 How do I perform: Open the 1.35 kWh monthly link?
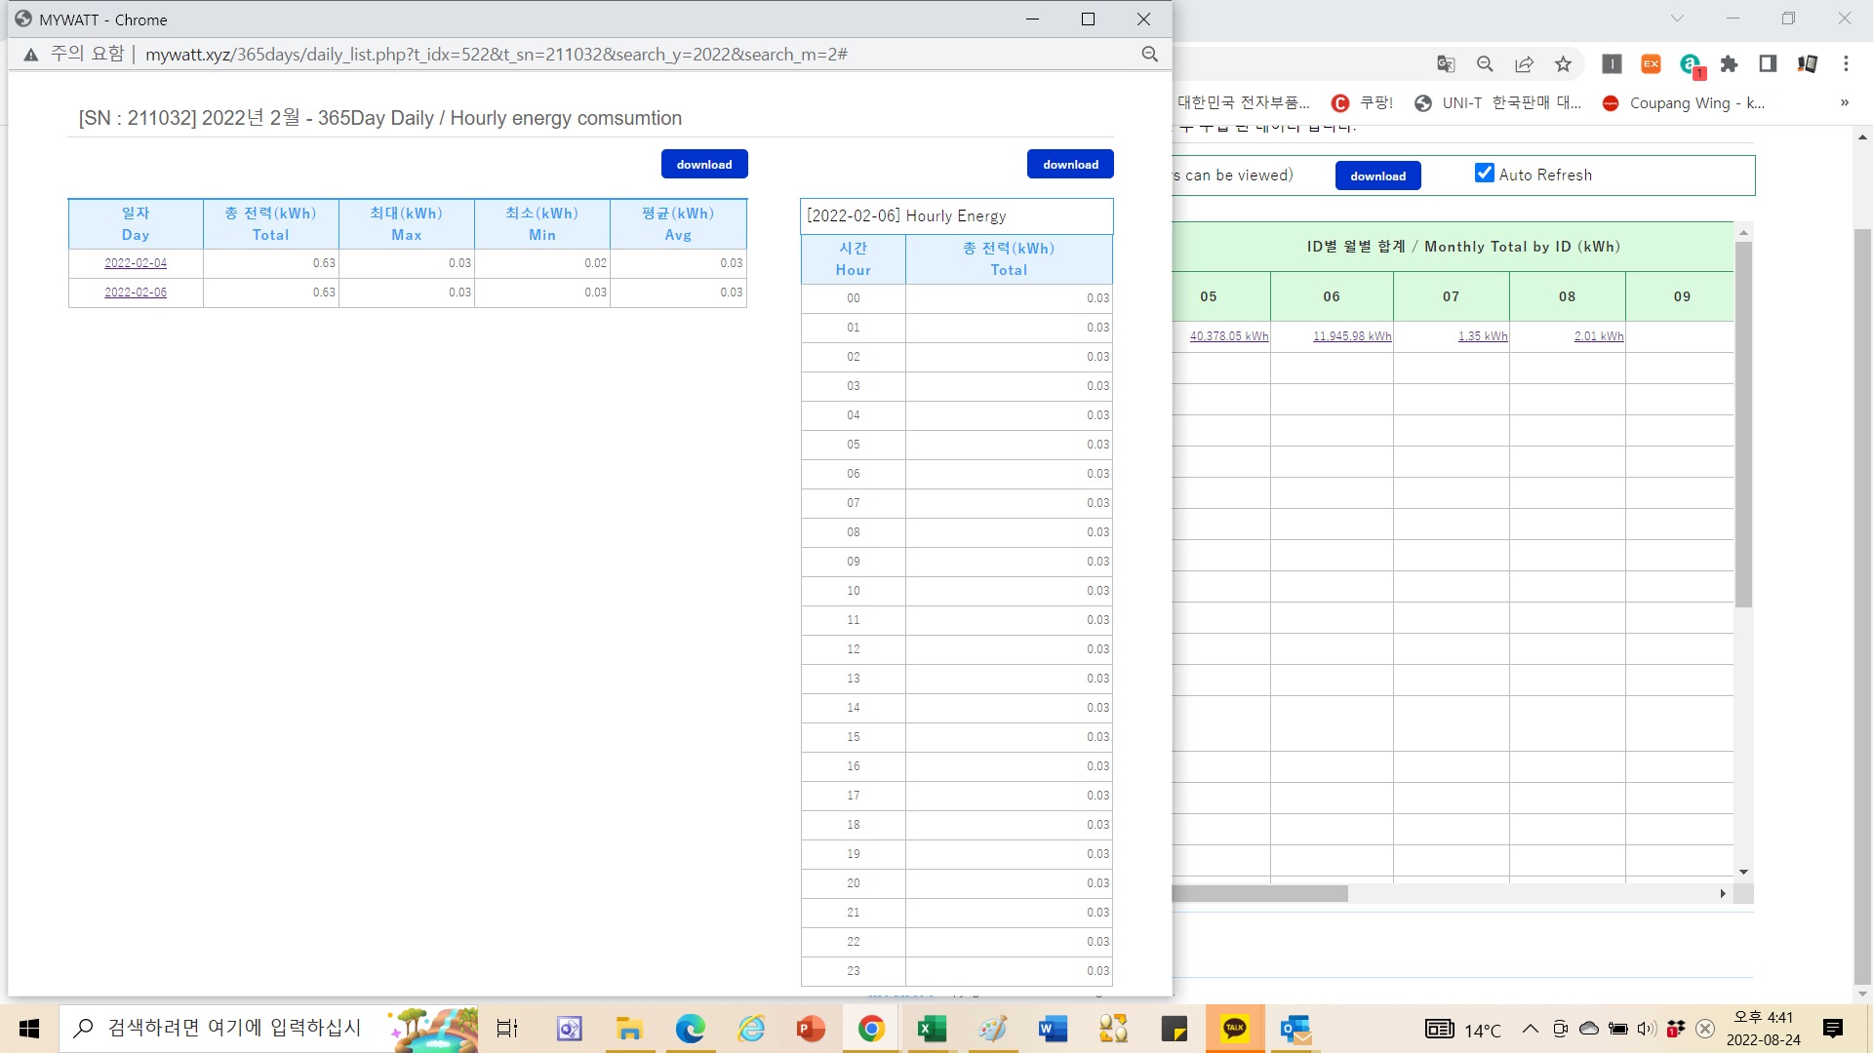[x=1483, y=336]
